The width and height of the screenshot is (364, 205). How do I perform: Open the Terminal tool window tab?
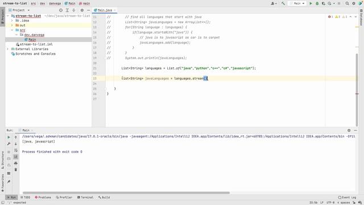[85, 198]
